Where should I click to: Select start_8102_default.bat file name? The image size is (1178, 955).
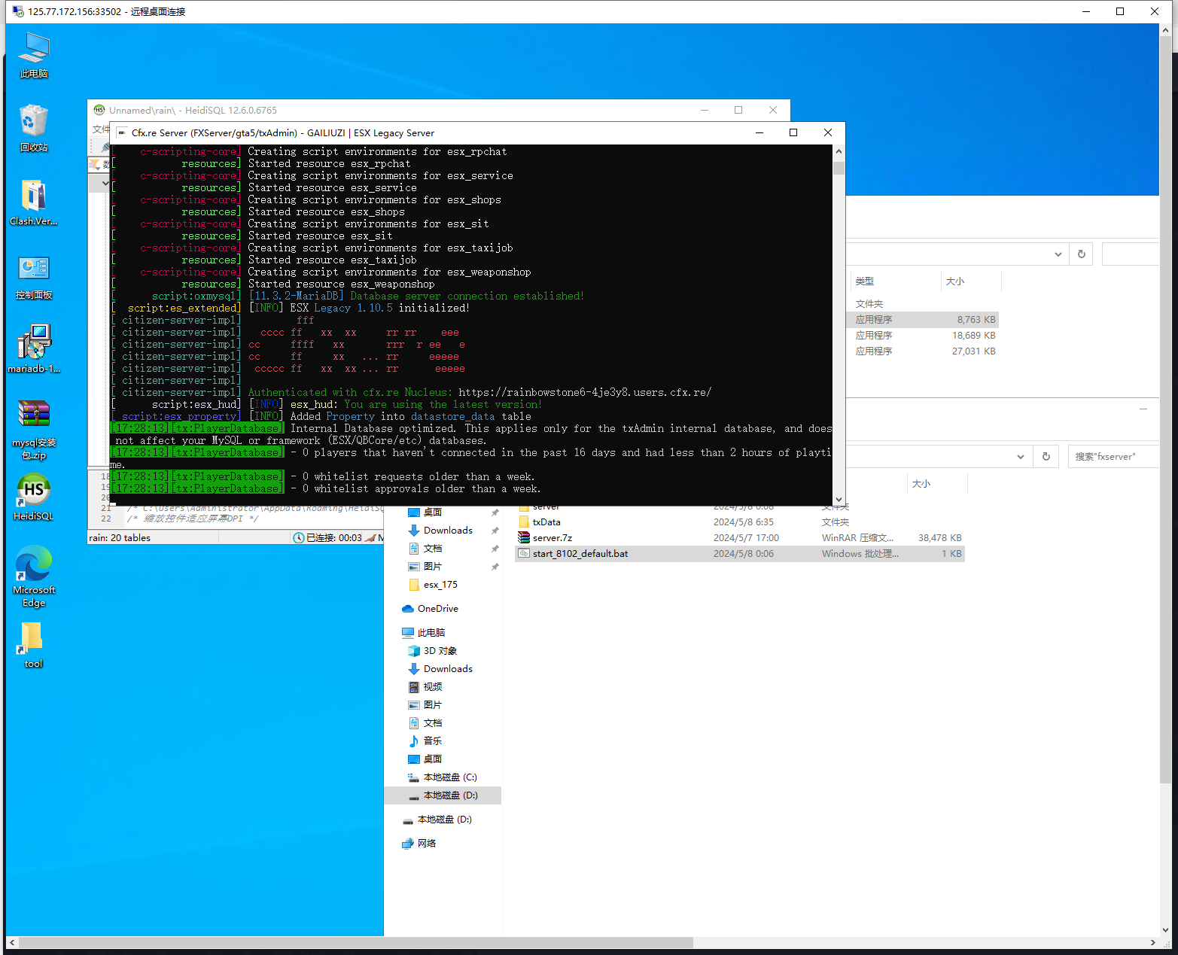tap(580, 553)
